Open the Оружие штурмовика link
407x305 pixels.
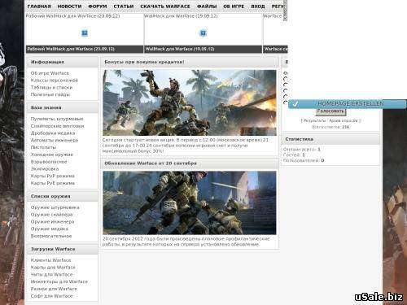pyautogui.click(x=55, y=207)
